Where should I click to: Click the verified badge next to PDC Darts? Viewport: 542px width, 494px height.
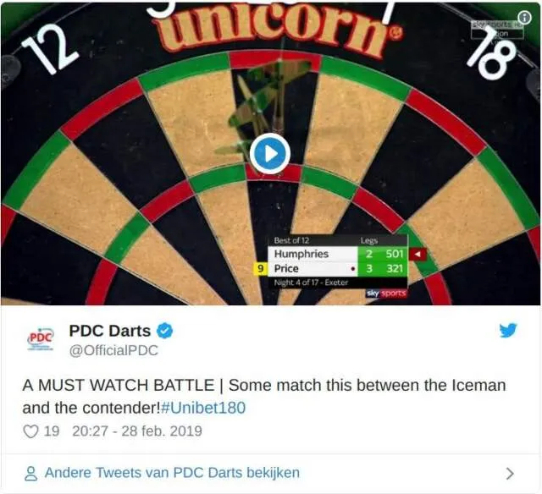pyautogui.click(x=164, y=331)
